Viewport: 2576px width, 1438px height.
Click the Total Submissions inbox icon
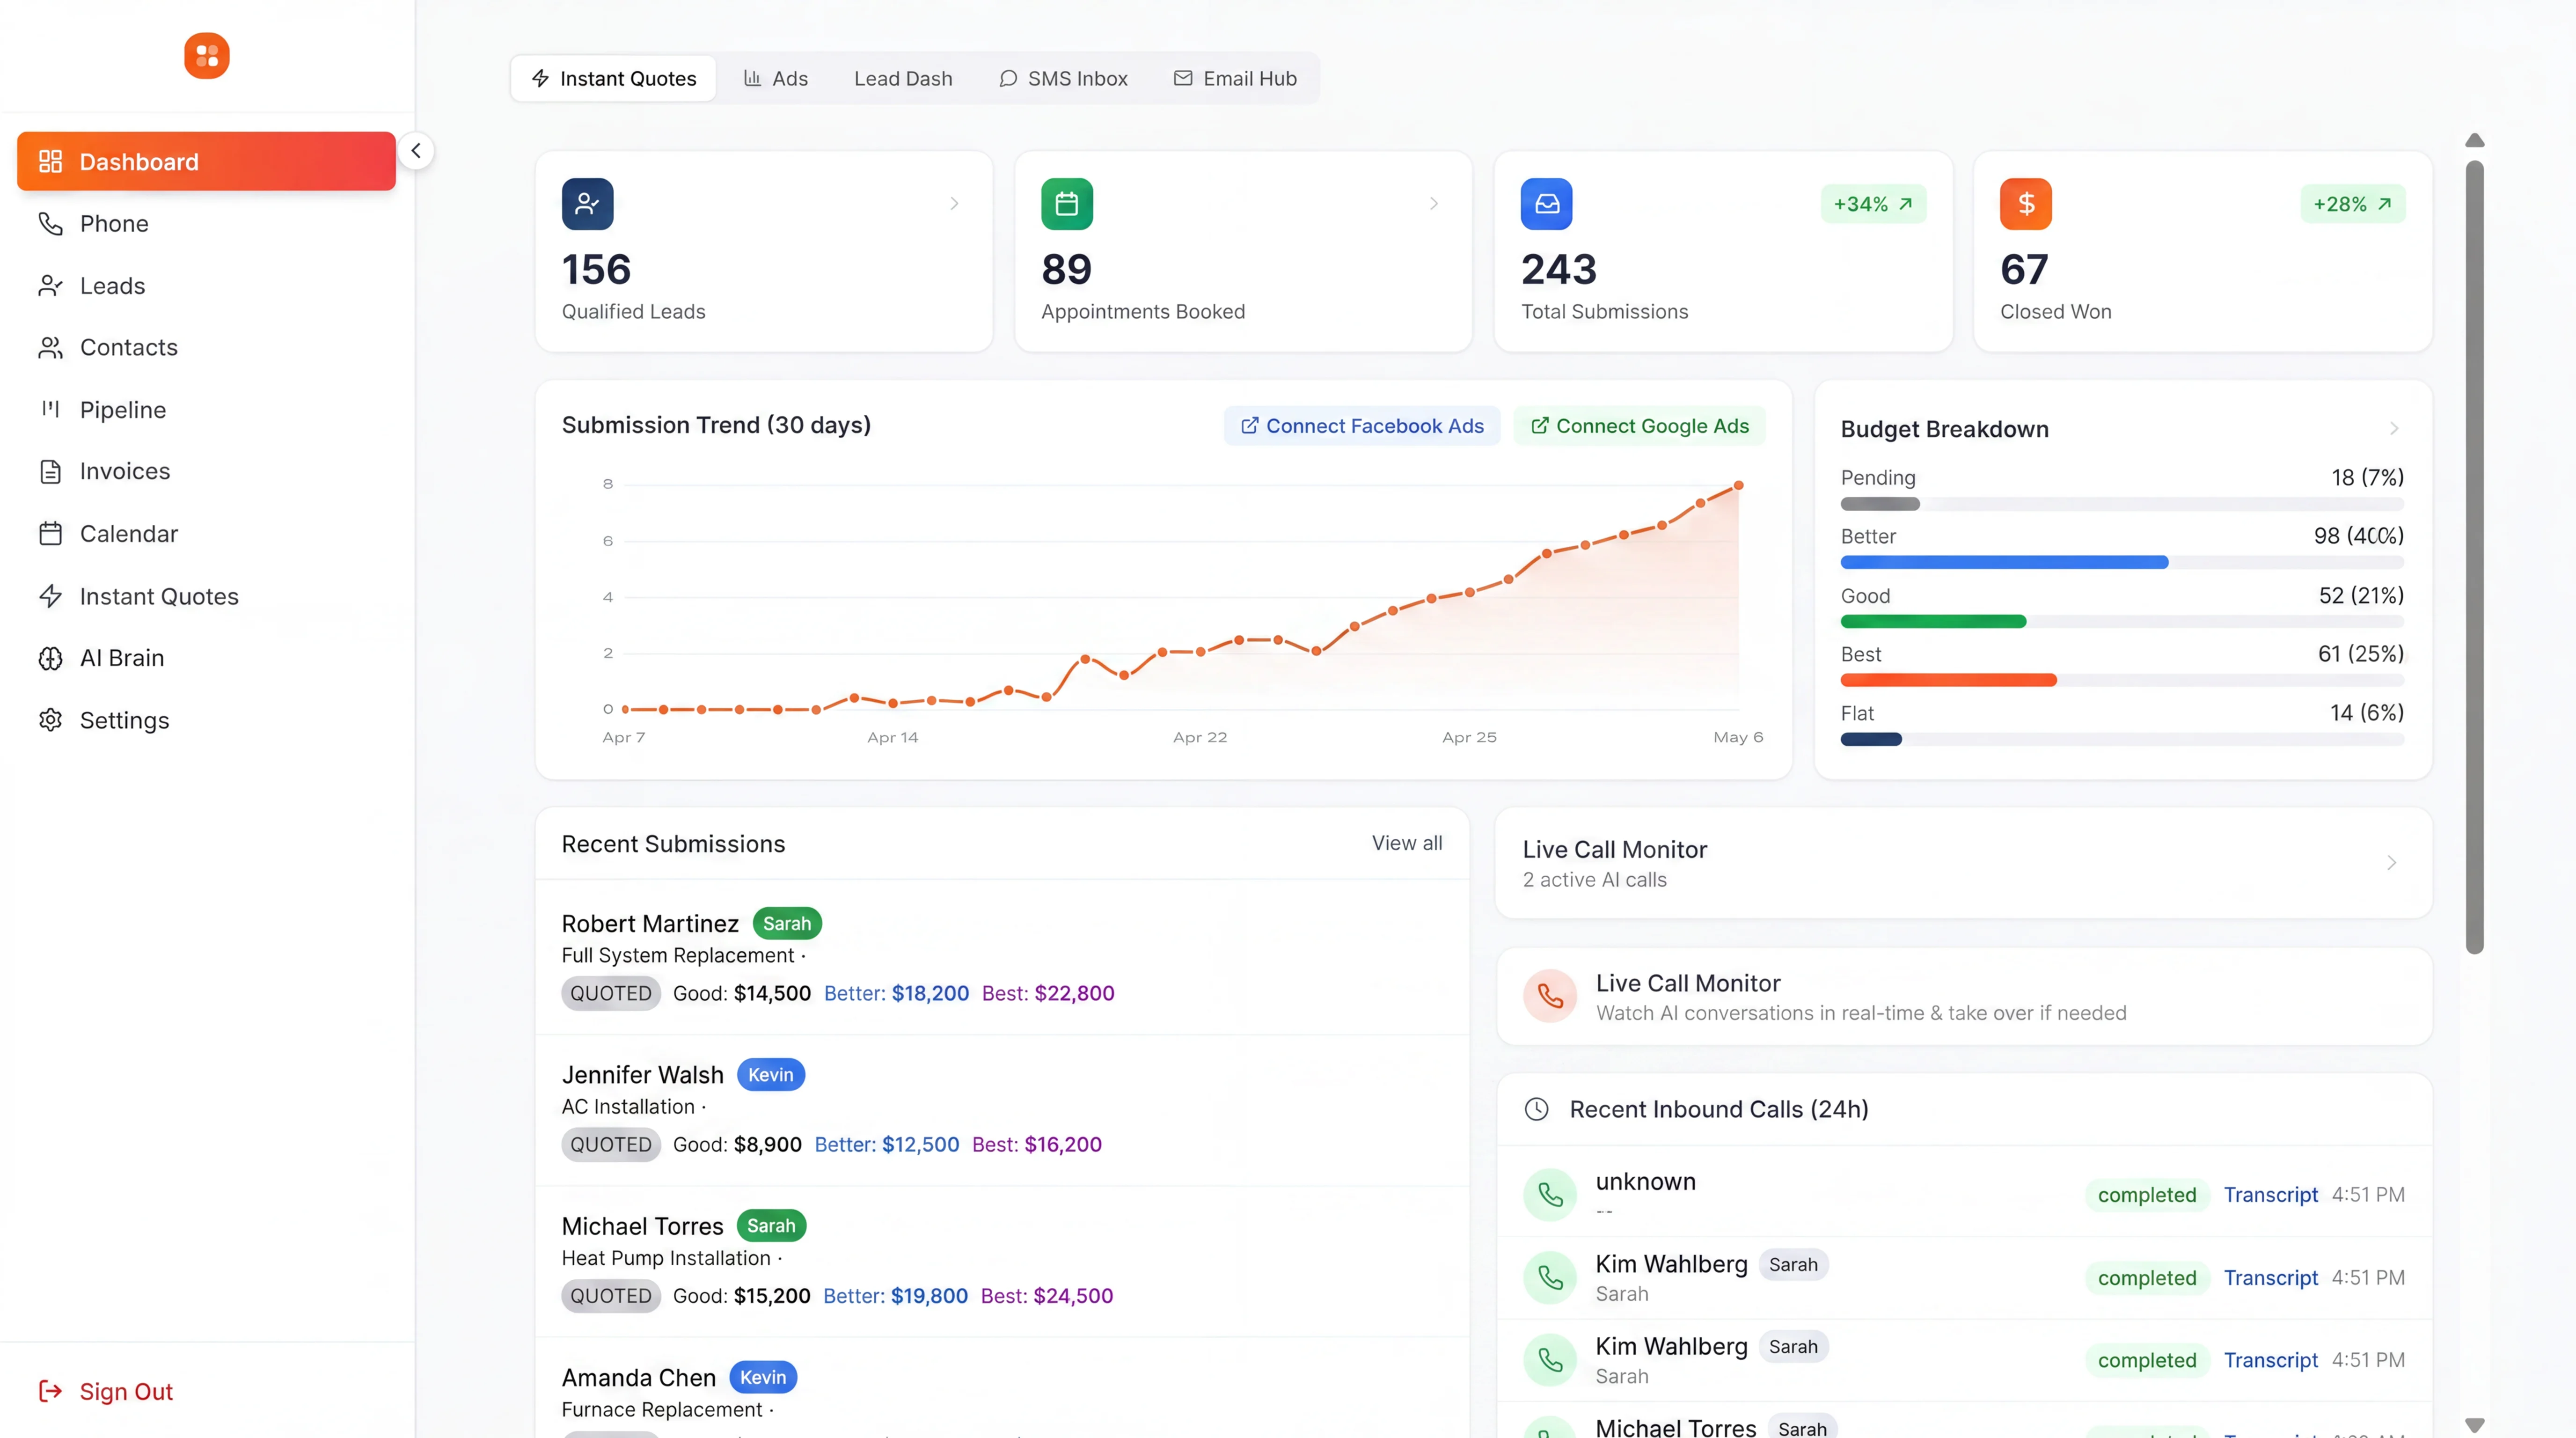point(1547,204)
